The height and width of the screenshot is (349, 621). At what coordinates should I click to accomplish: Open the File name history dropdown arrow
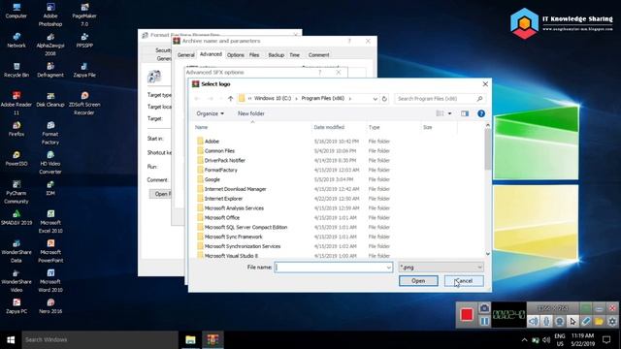click(x=388, y=268)
